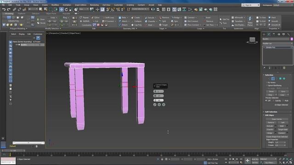Toggle the ribbon minimize eye button
294x165 pixels.
click(x=76, y=14)
